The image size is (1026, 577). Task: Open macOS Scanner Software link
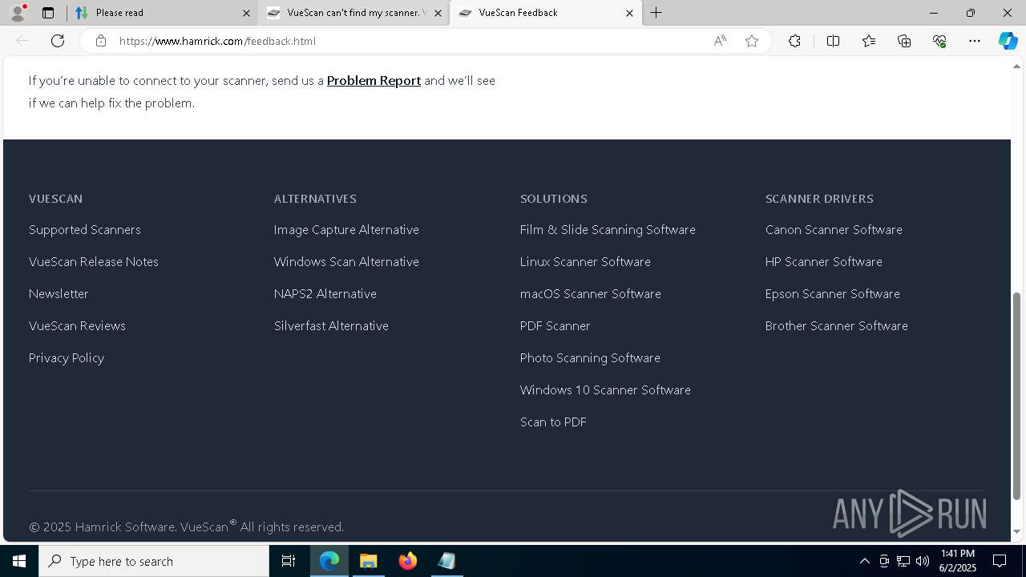point(591,294)
